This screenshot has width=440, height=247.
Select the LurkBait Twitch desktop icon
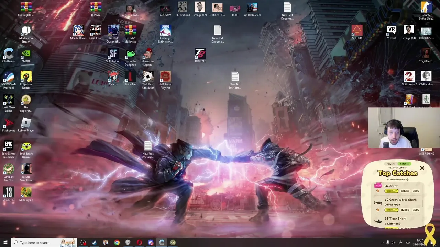tap(9, 173)
